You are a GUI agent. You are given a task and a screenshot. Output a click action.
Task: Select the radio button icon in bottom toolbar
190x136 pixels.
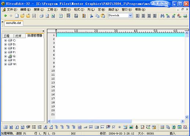pyautogui.click(x=120, y=127)
